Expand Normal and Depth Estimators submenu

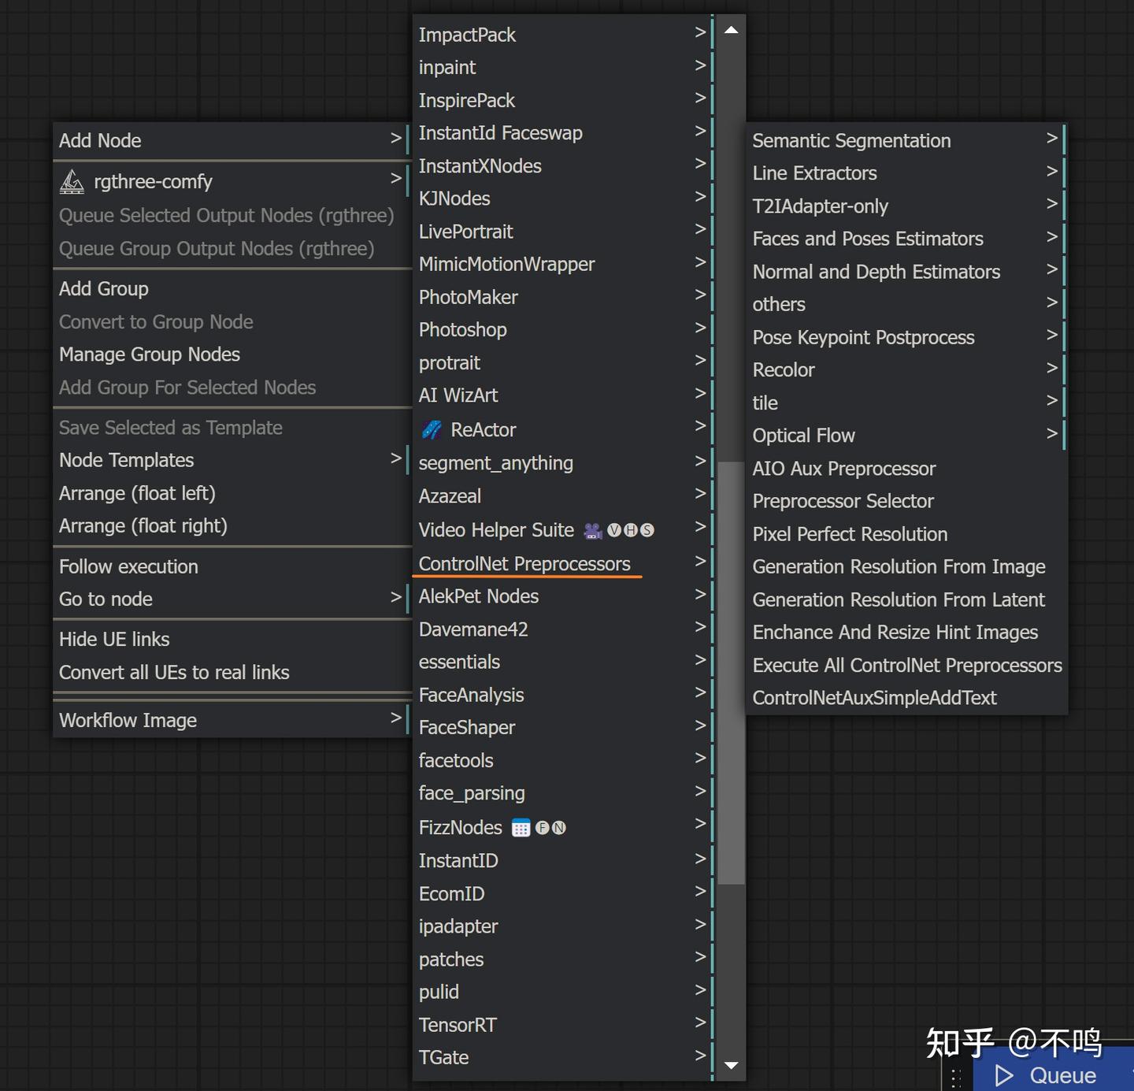[906, 272]
